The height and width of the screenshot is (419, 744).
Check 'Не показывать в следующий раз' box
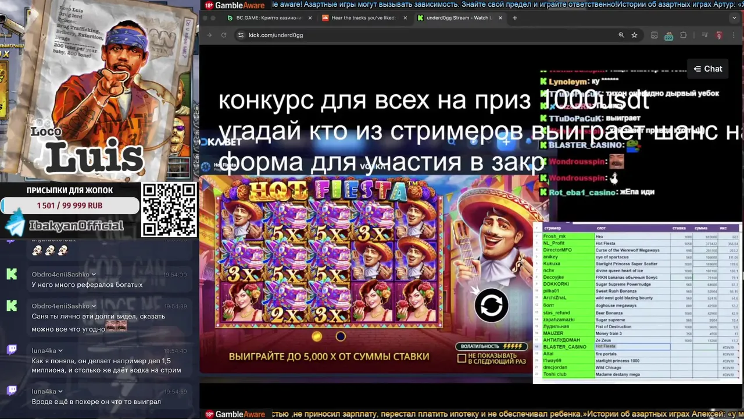pos(462,358)
